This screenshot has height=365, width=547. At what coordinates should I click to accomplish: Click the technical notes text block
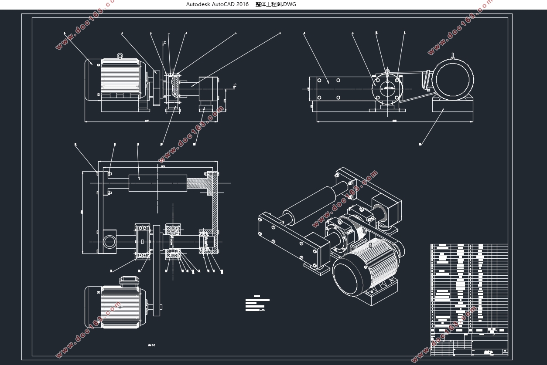click(x=257, y=304)
